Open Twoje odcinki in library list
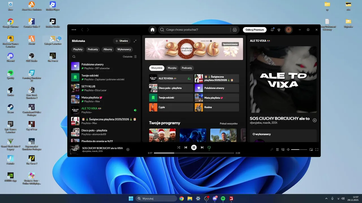Image resolution: width=362 pixels, height=203 pixels. 105,77
